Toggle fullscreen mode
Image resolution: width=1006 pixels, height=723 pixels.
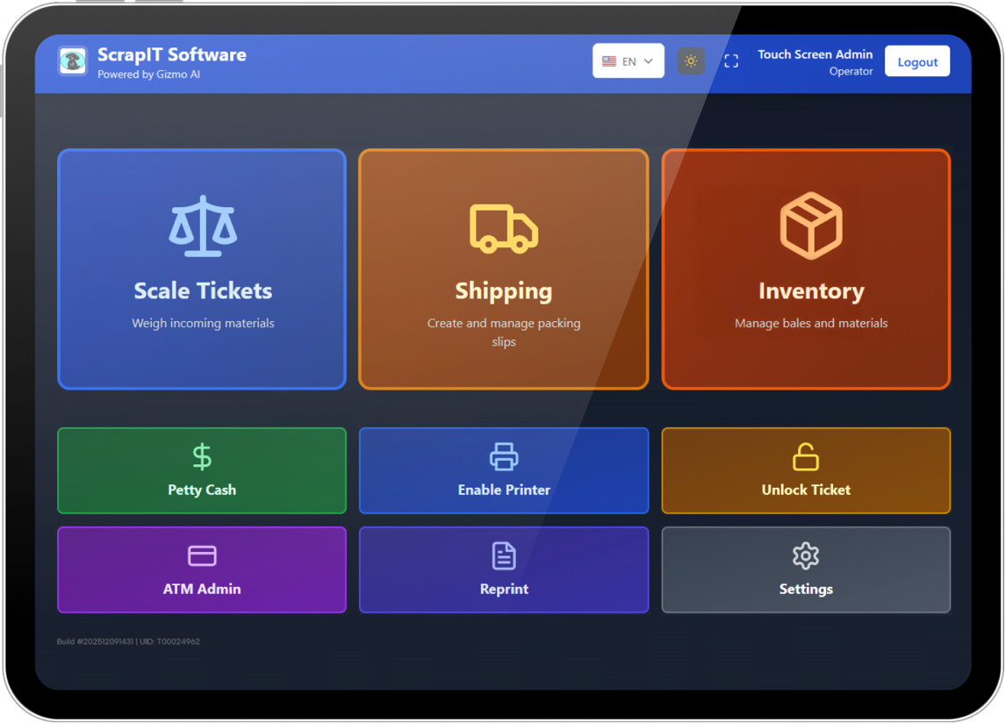pyautogui.click(x=731, y=61)
